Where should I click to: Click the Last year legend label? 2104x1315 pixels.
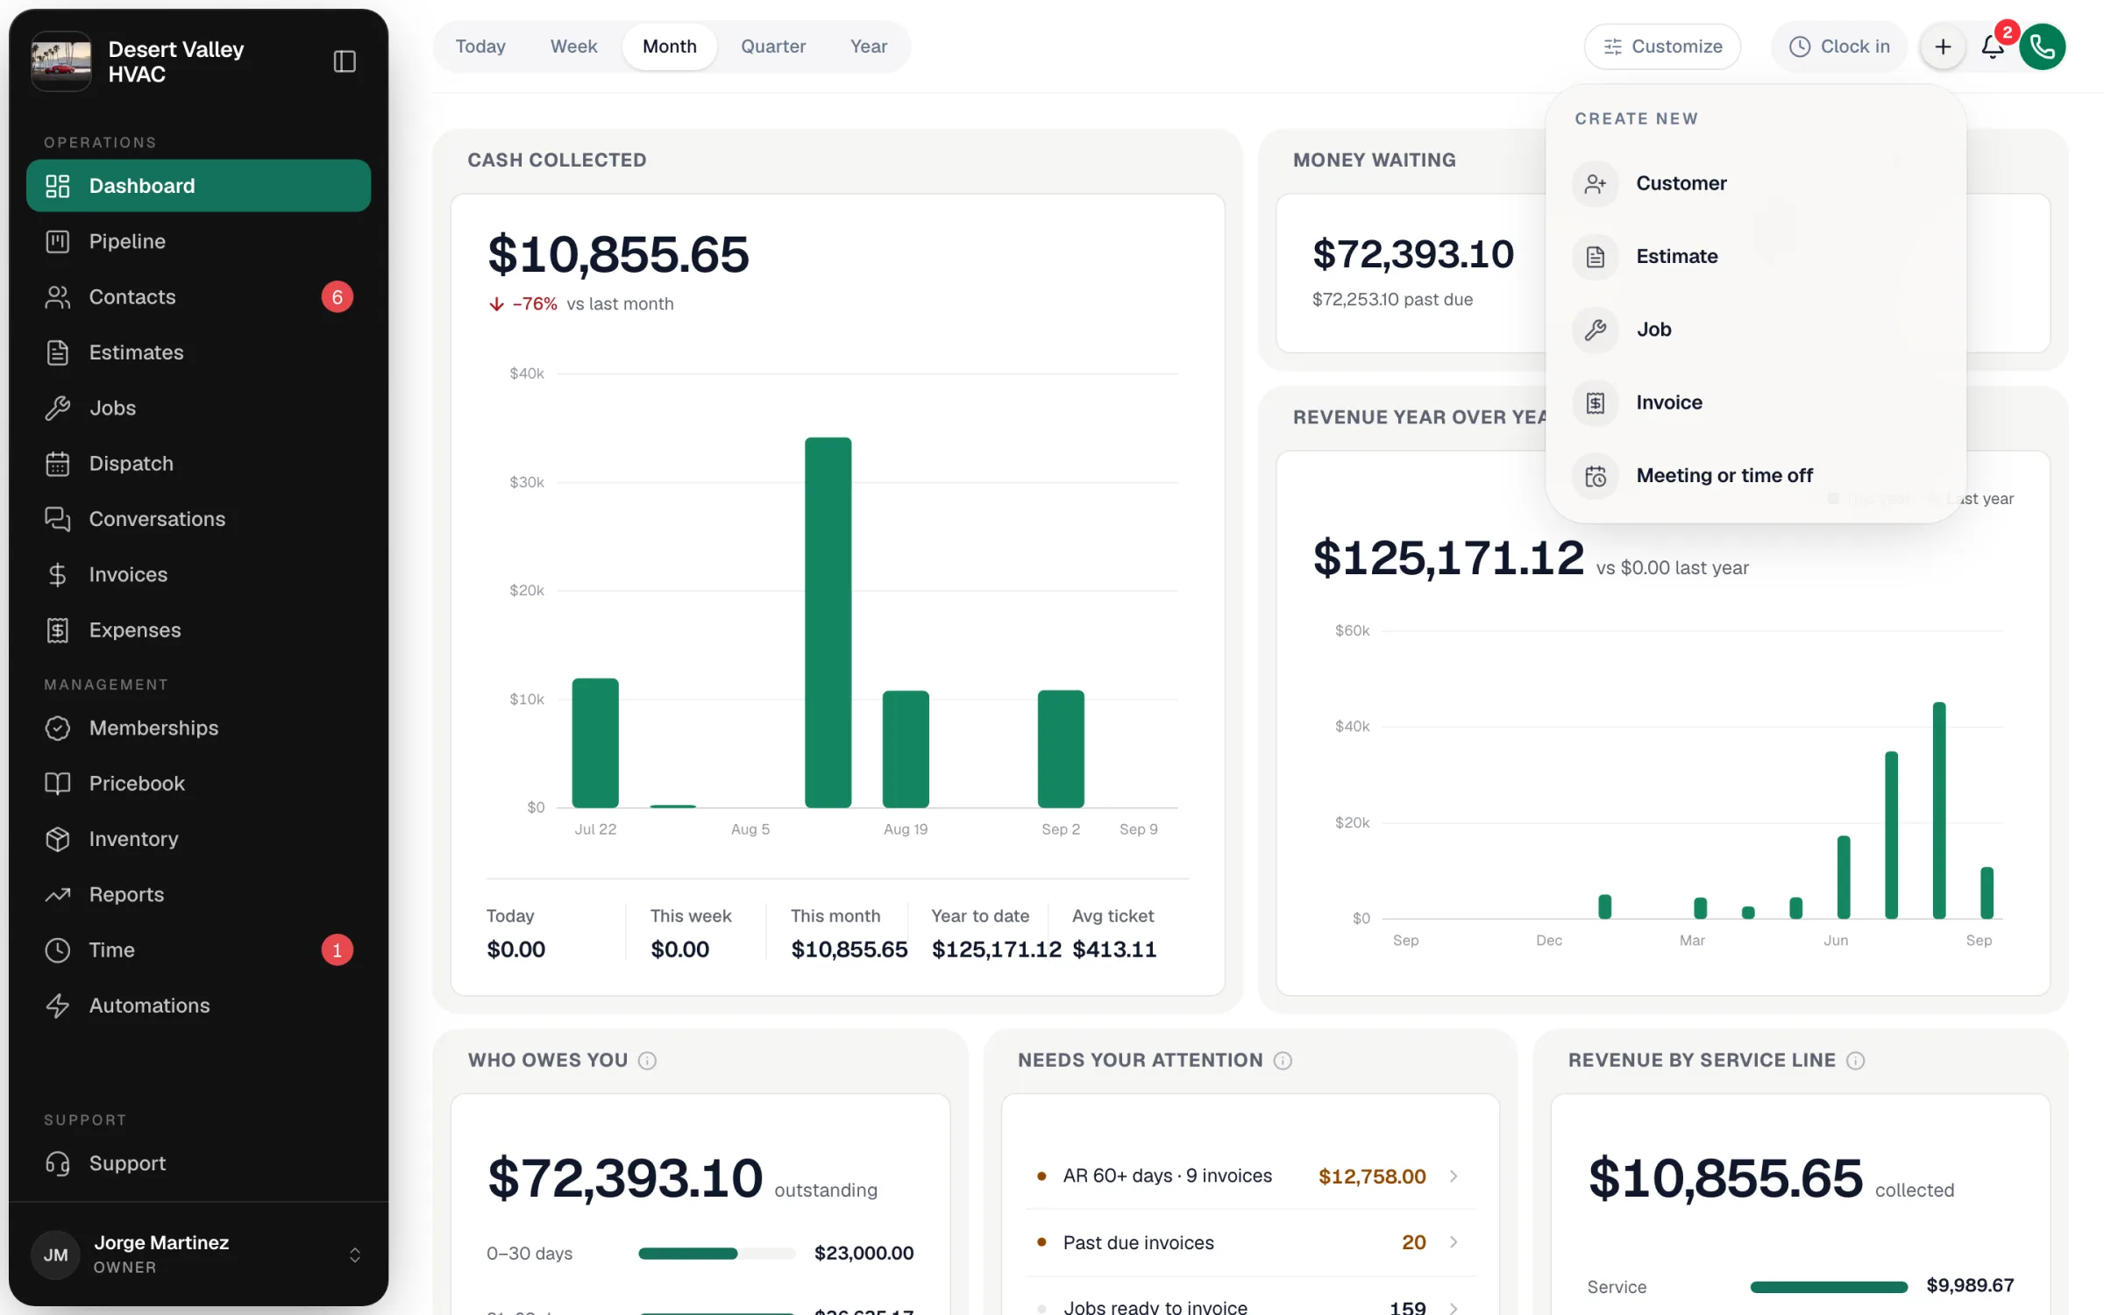(x=1980, y=499)
